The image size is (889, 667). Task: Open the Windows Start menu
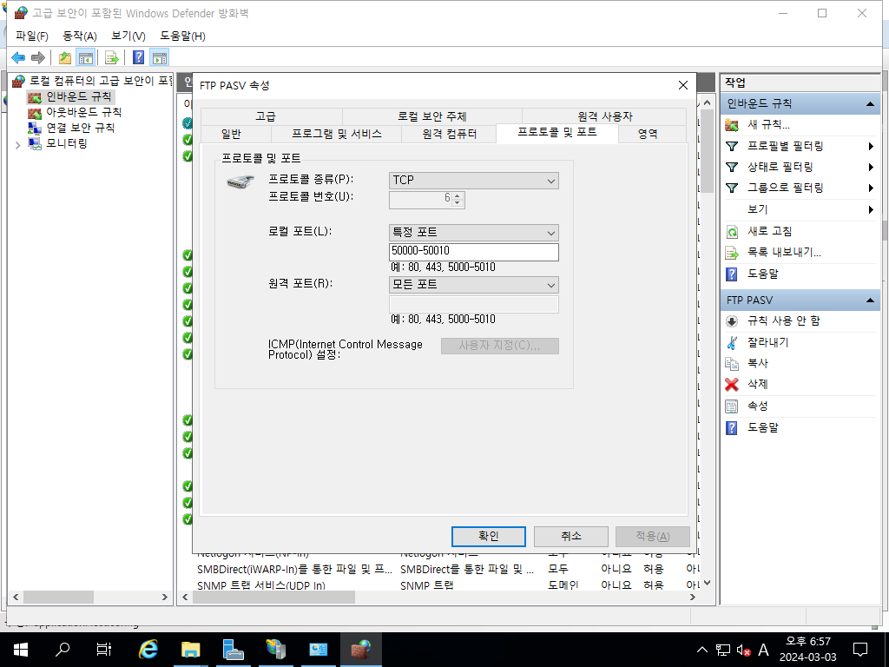pyautogui.click(x=21, y=650)
